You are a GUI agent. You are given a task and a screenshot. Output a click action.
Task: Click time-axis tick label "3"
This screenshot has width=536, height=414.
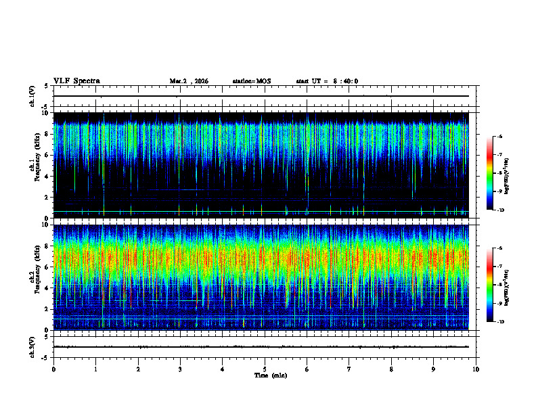(x=180, y=369)
